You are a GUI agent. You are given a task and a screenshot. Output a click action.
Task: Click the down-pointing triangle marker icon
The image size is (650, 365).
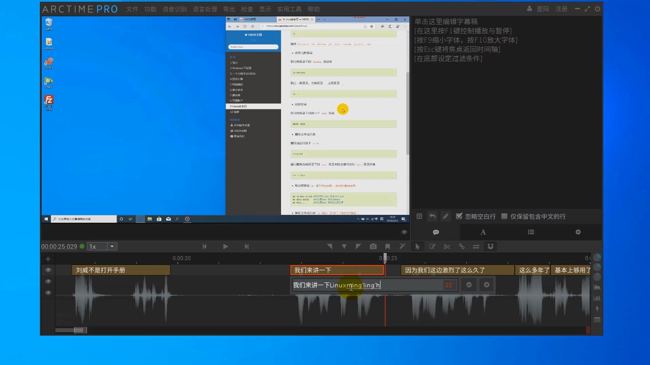coord(344,247)
